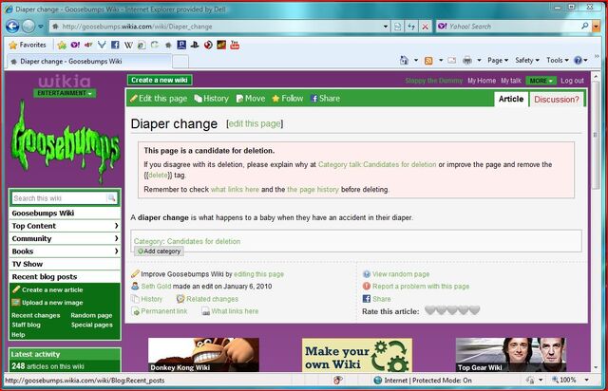Open Seth Gold user link
This screenshot has height=391, width=608.
click(x=156, y=286)
